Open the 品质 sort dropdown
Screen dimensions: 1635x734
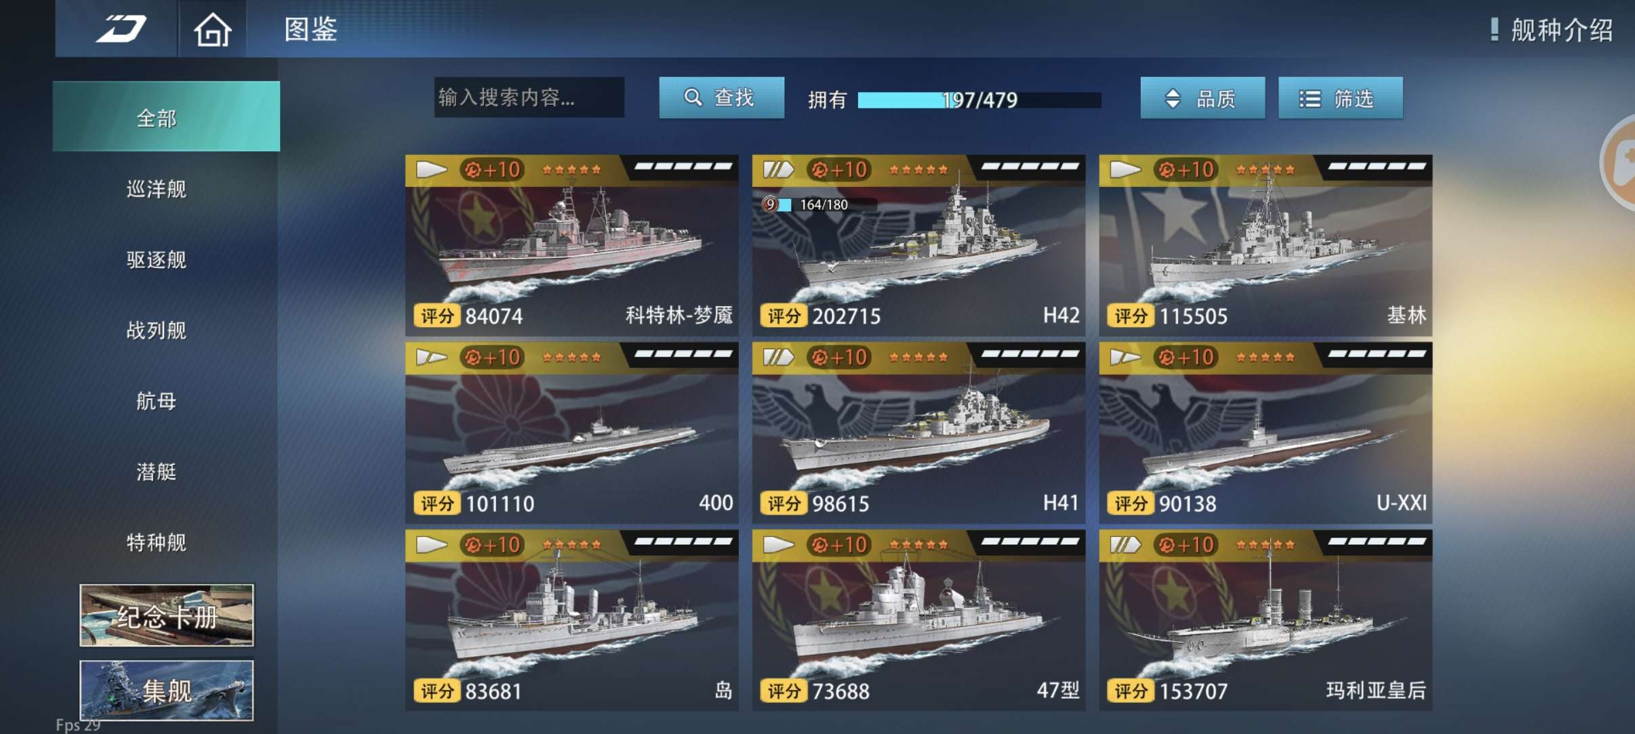[1203, 98]
